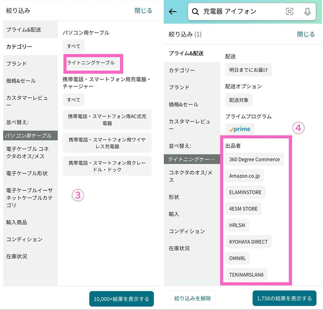Open 在庫状況 filter in right panel
This screenshot has height=310, width=323.
(192, 248)
